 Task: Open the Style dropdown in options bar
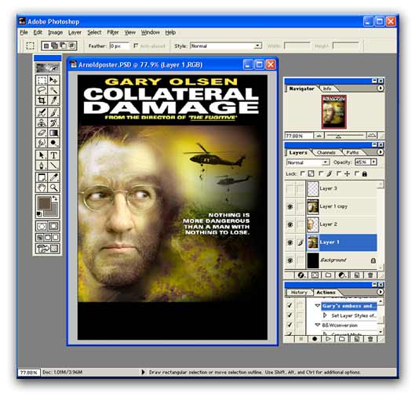pyautogui.click(x=257, y=46)
